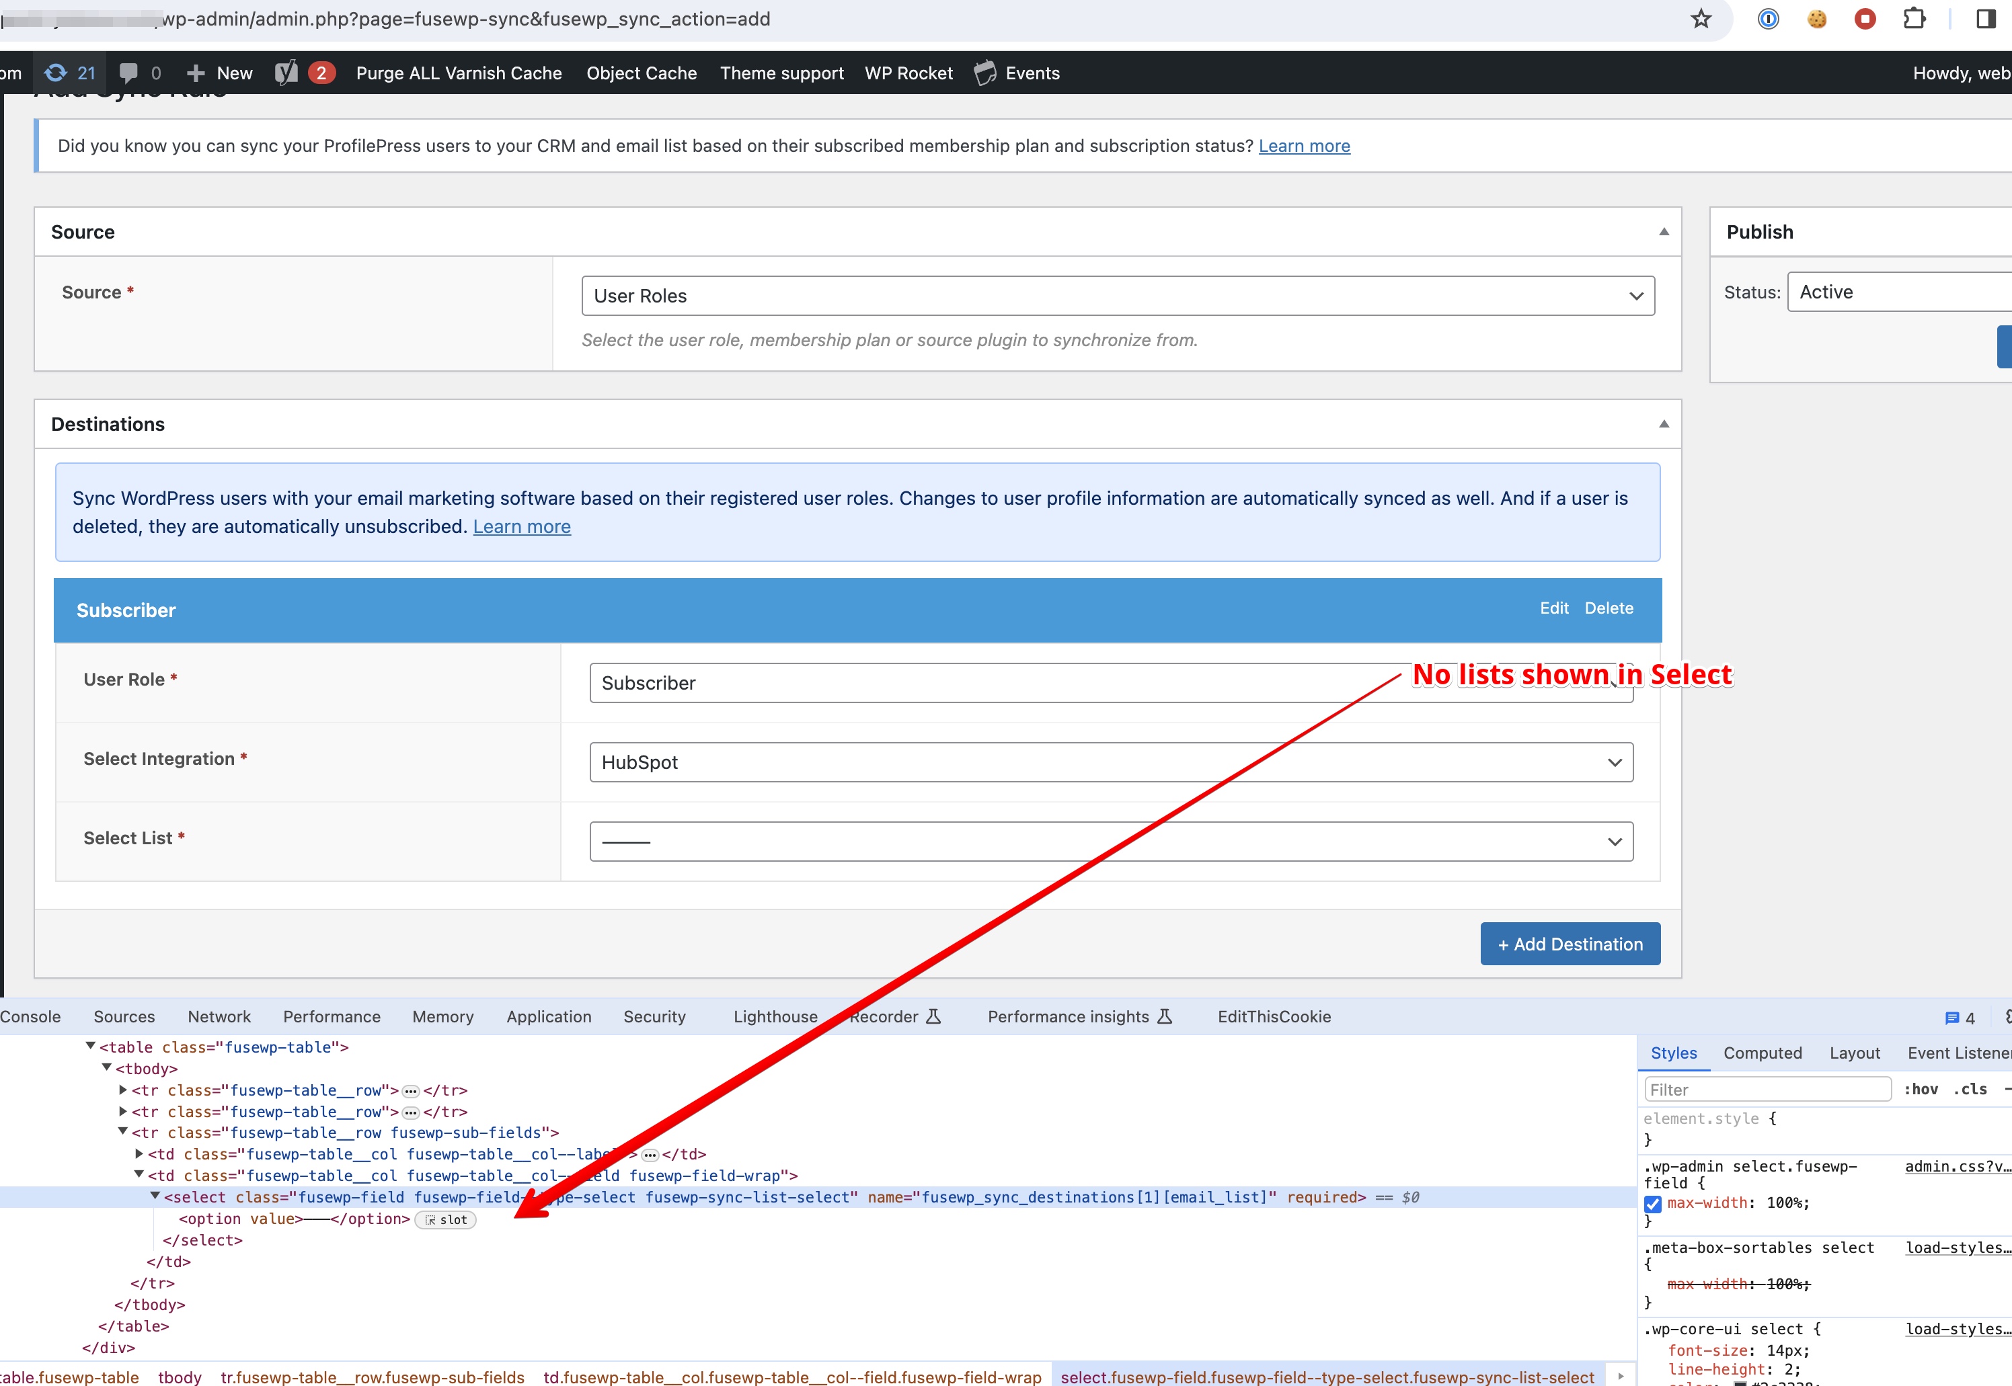
Task: Click the Delete link on Subscriber
Action: [1608, 608]
